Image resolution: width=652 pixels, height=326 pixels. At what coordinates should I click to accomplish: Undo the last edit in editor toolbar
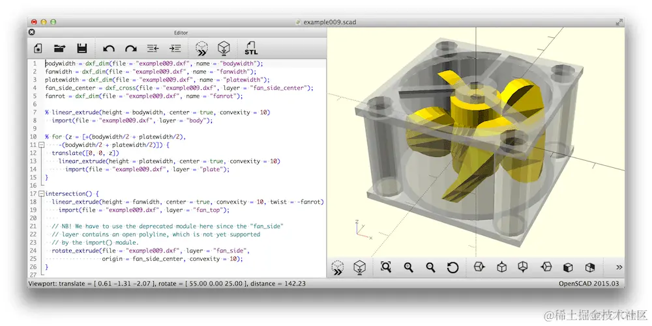click(109, 49)
